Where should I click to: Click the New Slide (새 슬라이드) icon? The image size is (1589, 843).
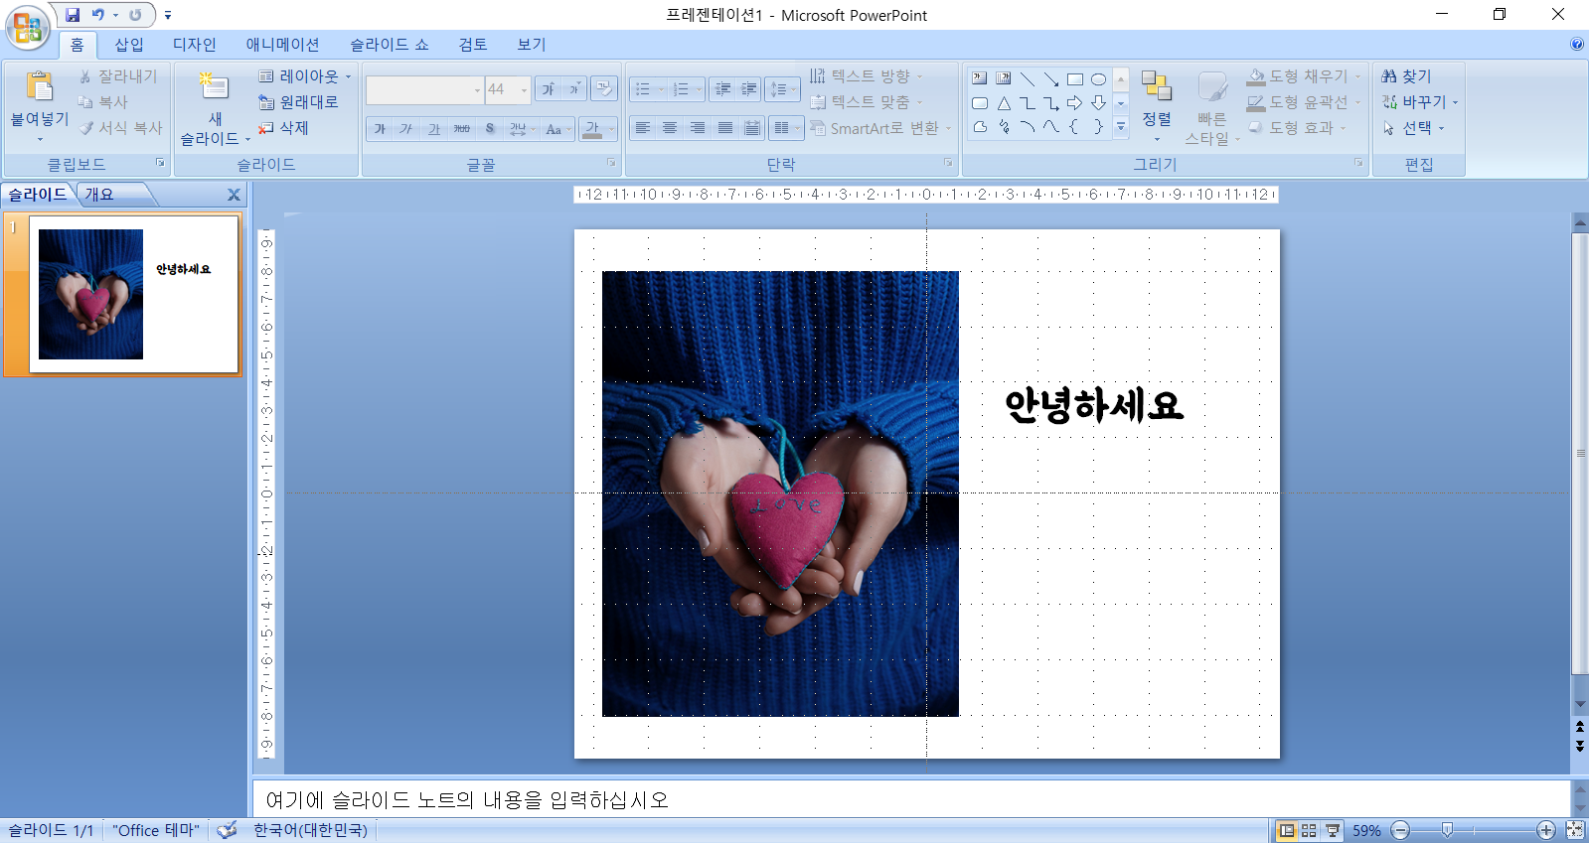coord(214,87)
